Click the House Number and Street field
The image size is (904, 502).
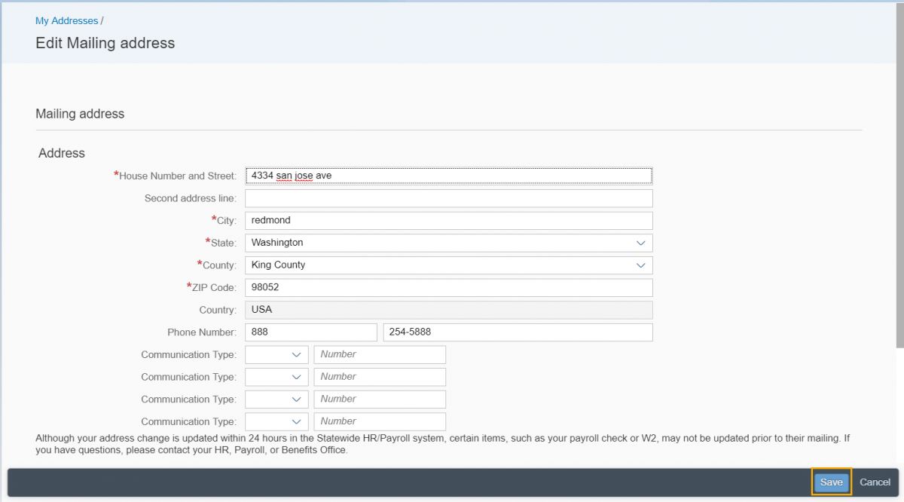pyautogui.click(x=448, y=176)
